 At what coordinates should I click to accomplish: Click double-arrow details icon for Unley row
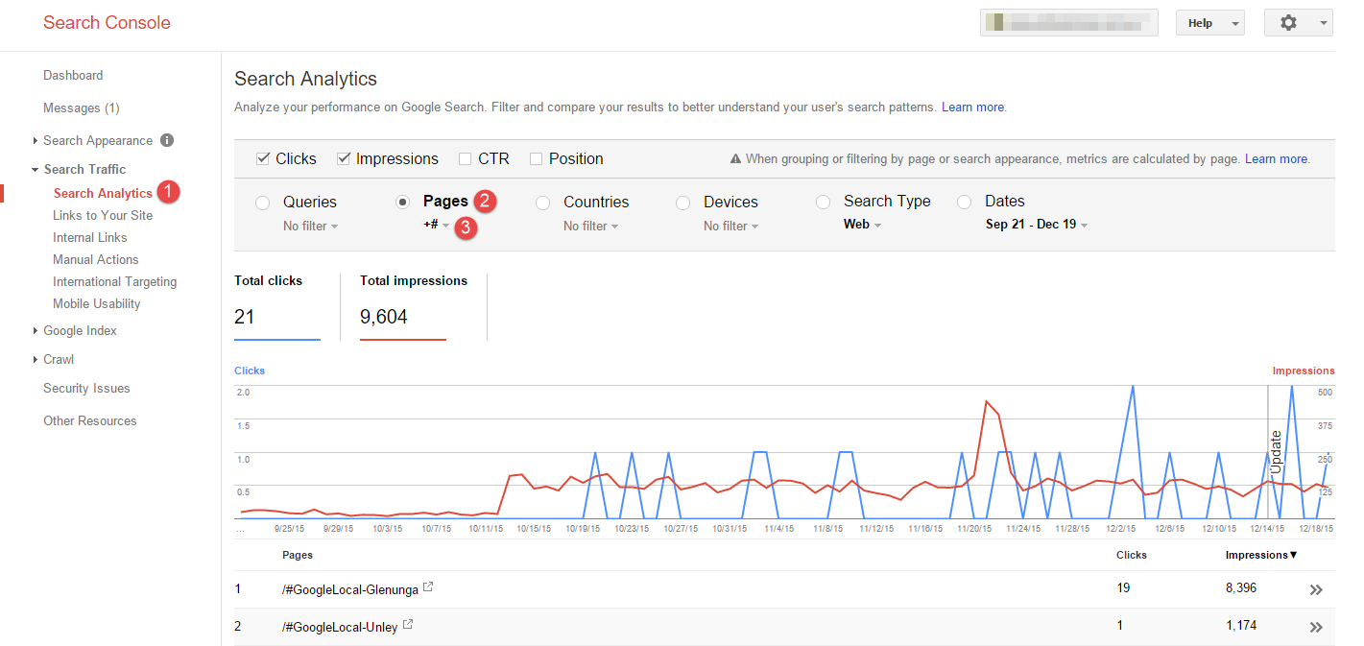[x=1316, y=627]
